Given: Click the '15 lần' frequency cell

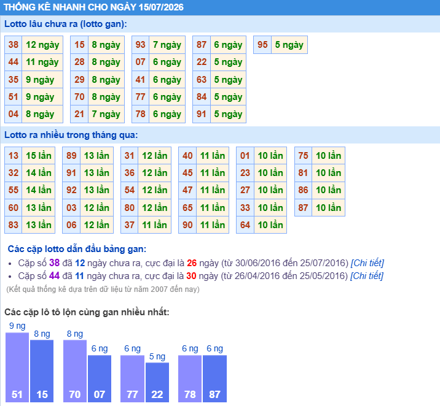Looking at the screenshot, I should point(39,156).
